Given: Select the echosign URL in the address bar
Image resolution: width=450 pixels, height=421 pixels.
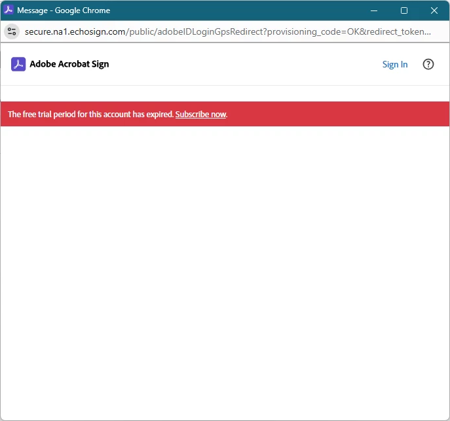Looking at the screenshot, I should pyautogui.click(x=227, y=31).
